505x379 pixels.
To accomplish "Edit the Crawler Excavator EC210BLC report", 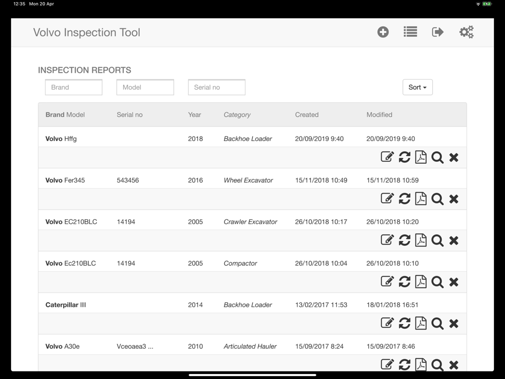I will coord(387,240).
